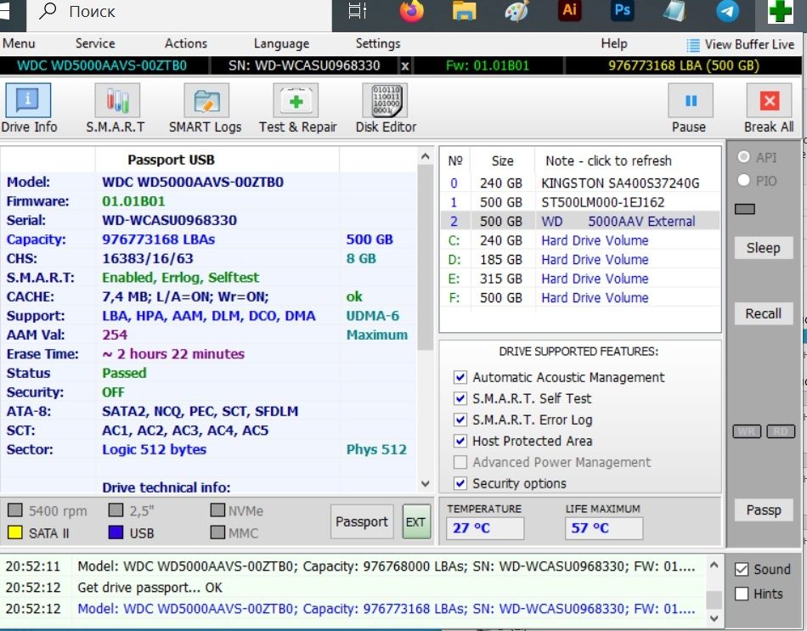The height and width of the screenshot is (631, 807).
Task: Open the Service menu
Action: point(95,43)
